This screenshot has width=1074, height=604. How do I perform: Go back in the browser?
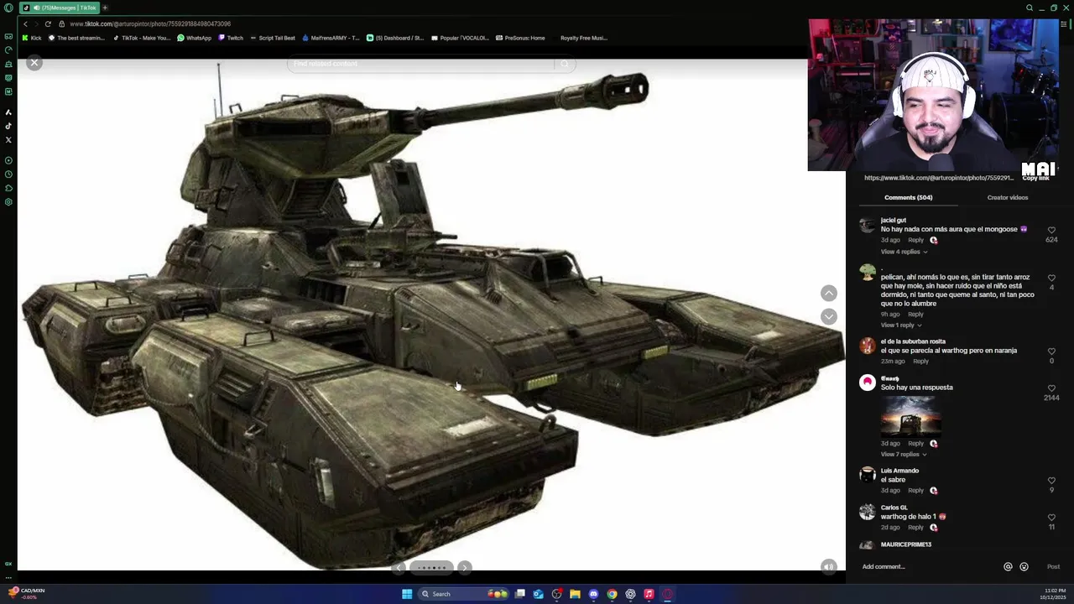(x=25, y=23)
